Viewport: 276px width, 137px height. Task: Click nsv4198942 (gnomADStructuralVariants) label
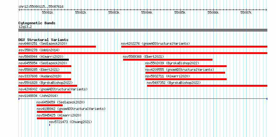(71, 109)
